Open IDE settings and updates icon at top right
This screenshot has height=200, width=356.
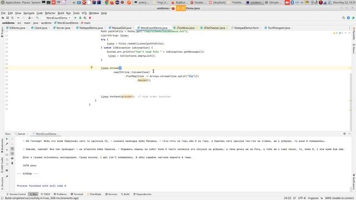348,18
